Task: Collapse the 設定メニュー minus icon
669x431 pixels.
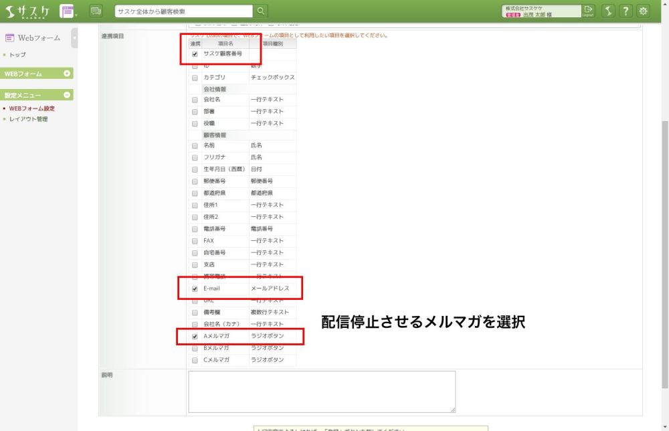Action: point(67,95)
